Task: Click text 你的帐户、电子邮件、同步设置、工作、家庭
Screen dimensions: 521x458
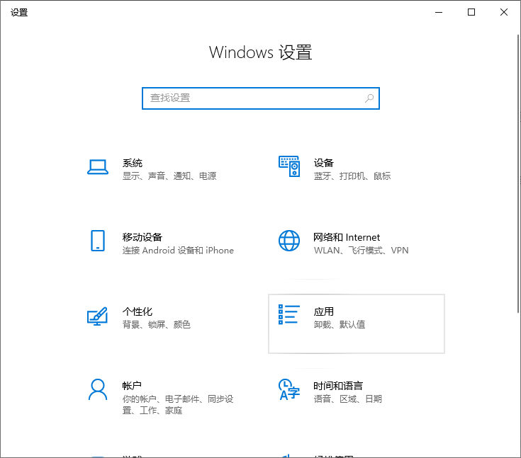Action: coord(178,405)
